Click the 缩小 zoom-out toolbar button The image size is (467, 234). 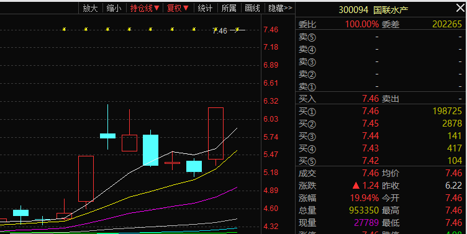[x=114, y=8]
